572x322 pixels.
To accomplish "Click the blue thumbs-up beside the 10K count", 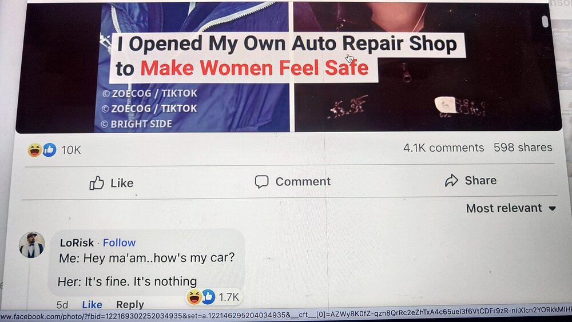I will tap(49, 150).
